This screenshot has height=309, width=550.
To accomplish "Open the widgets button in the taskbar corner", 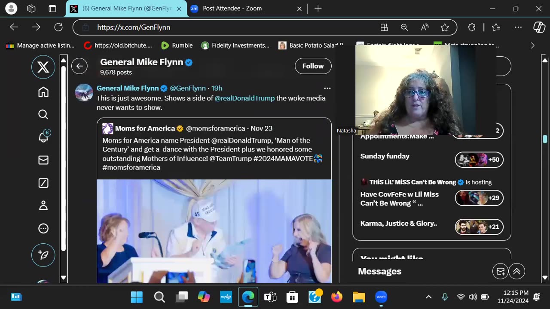I will [x=16, y=297].
